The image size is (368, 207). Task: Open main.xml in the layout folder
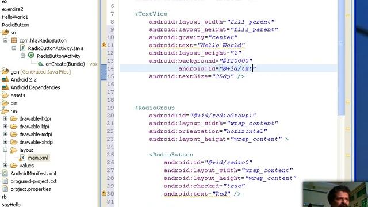38,158
